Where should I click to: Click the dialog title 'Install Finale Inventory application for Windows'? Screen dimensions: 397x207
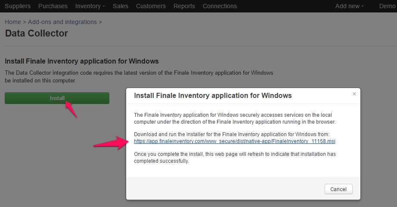[x=213, y=95]
